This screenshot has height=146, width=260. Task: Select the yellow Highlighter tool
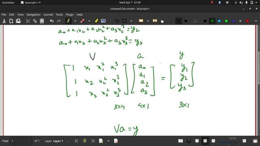tap(96, 21)
